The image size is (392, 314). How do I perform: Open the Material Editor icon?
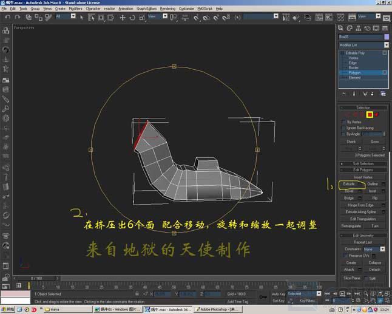(x=340, y=18)
